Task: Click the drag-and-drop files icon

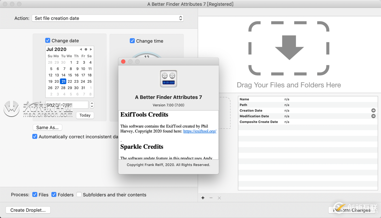Action: tap(289, 48)
